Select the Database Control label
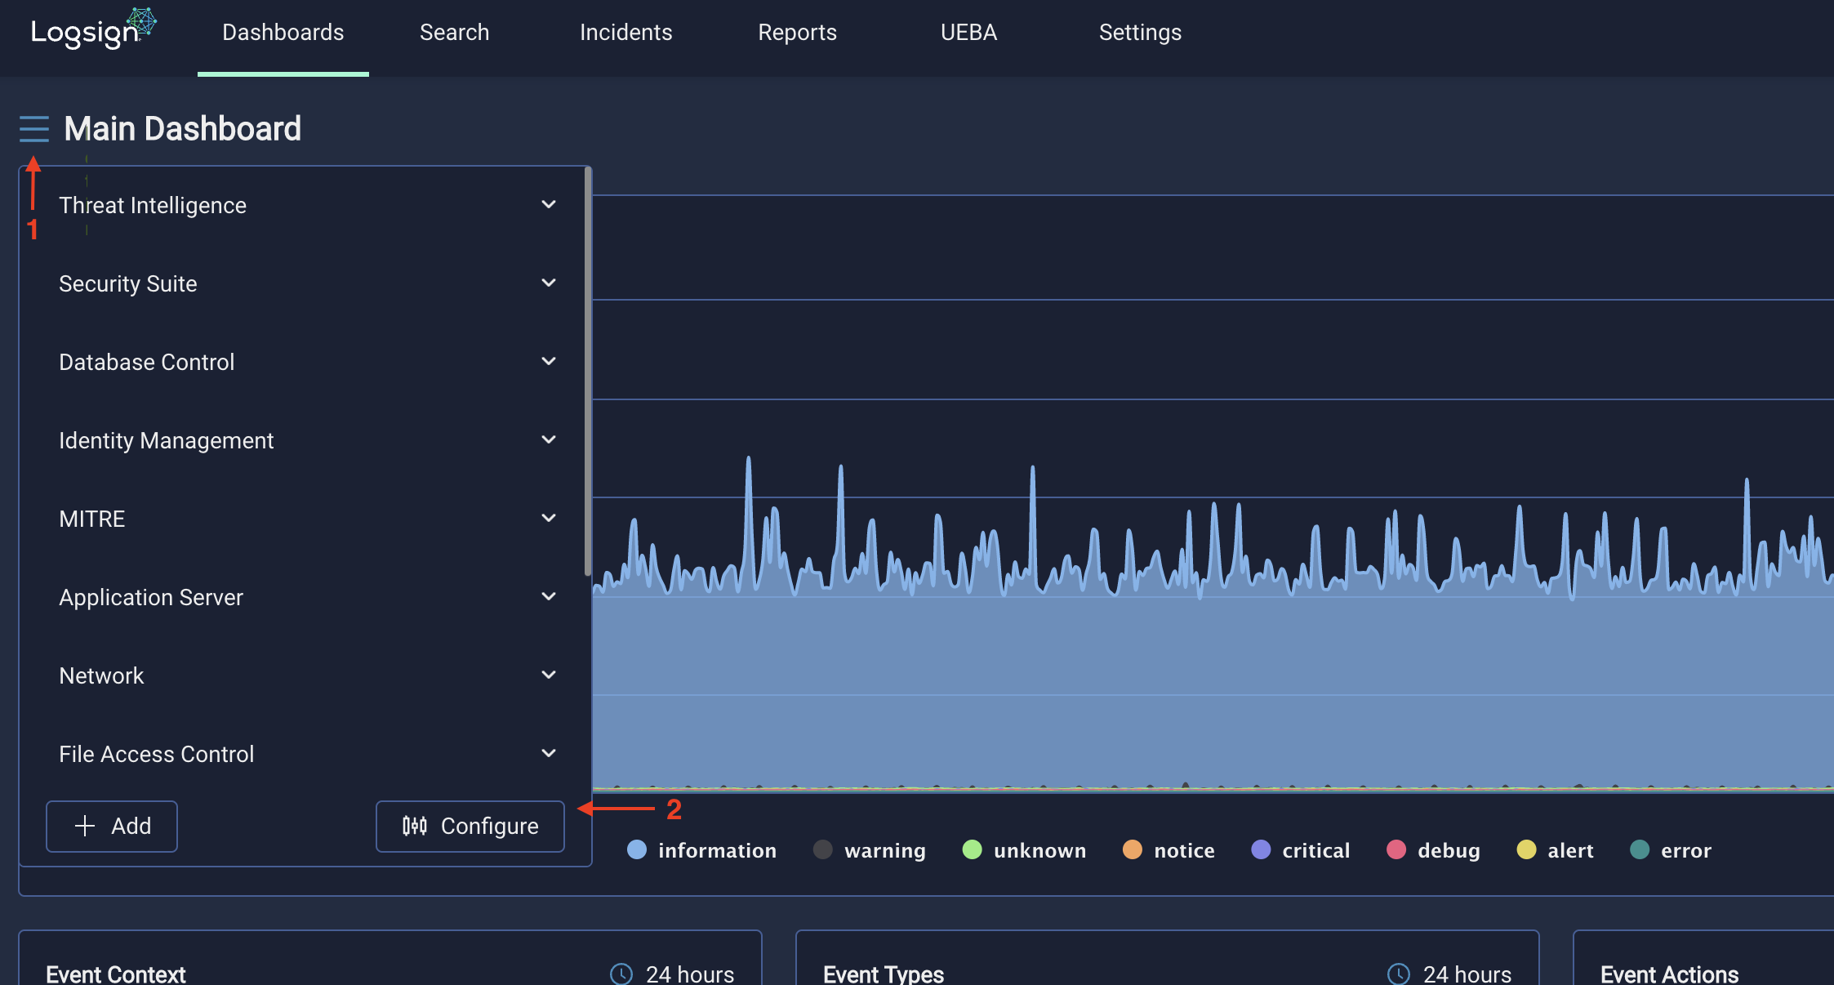 tap(147, 362)
